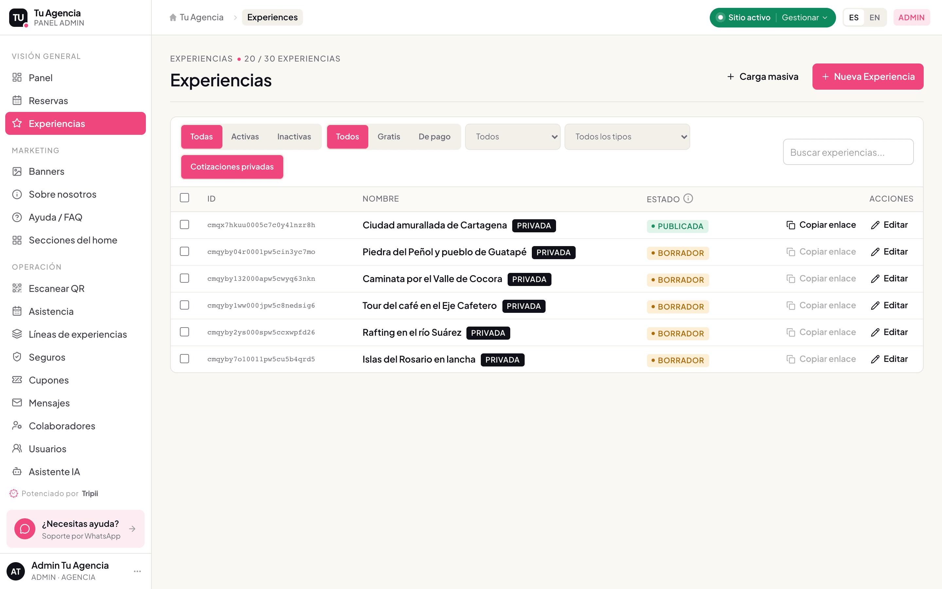Click Editar for Tour del café en el Eje Cafetero

889,305
